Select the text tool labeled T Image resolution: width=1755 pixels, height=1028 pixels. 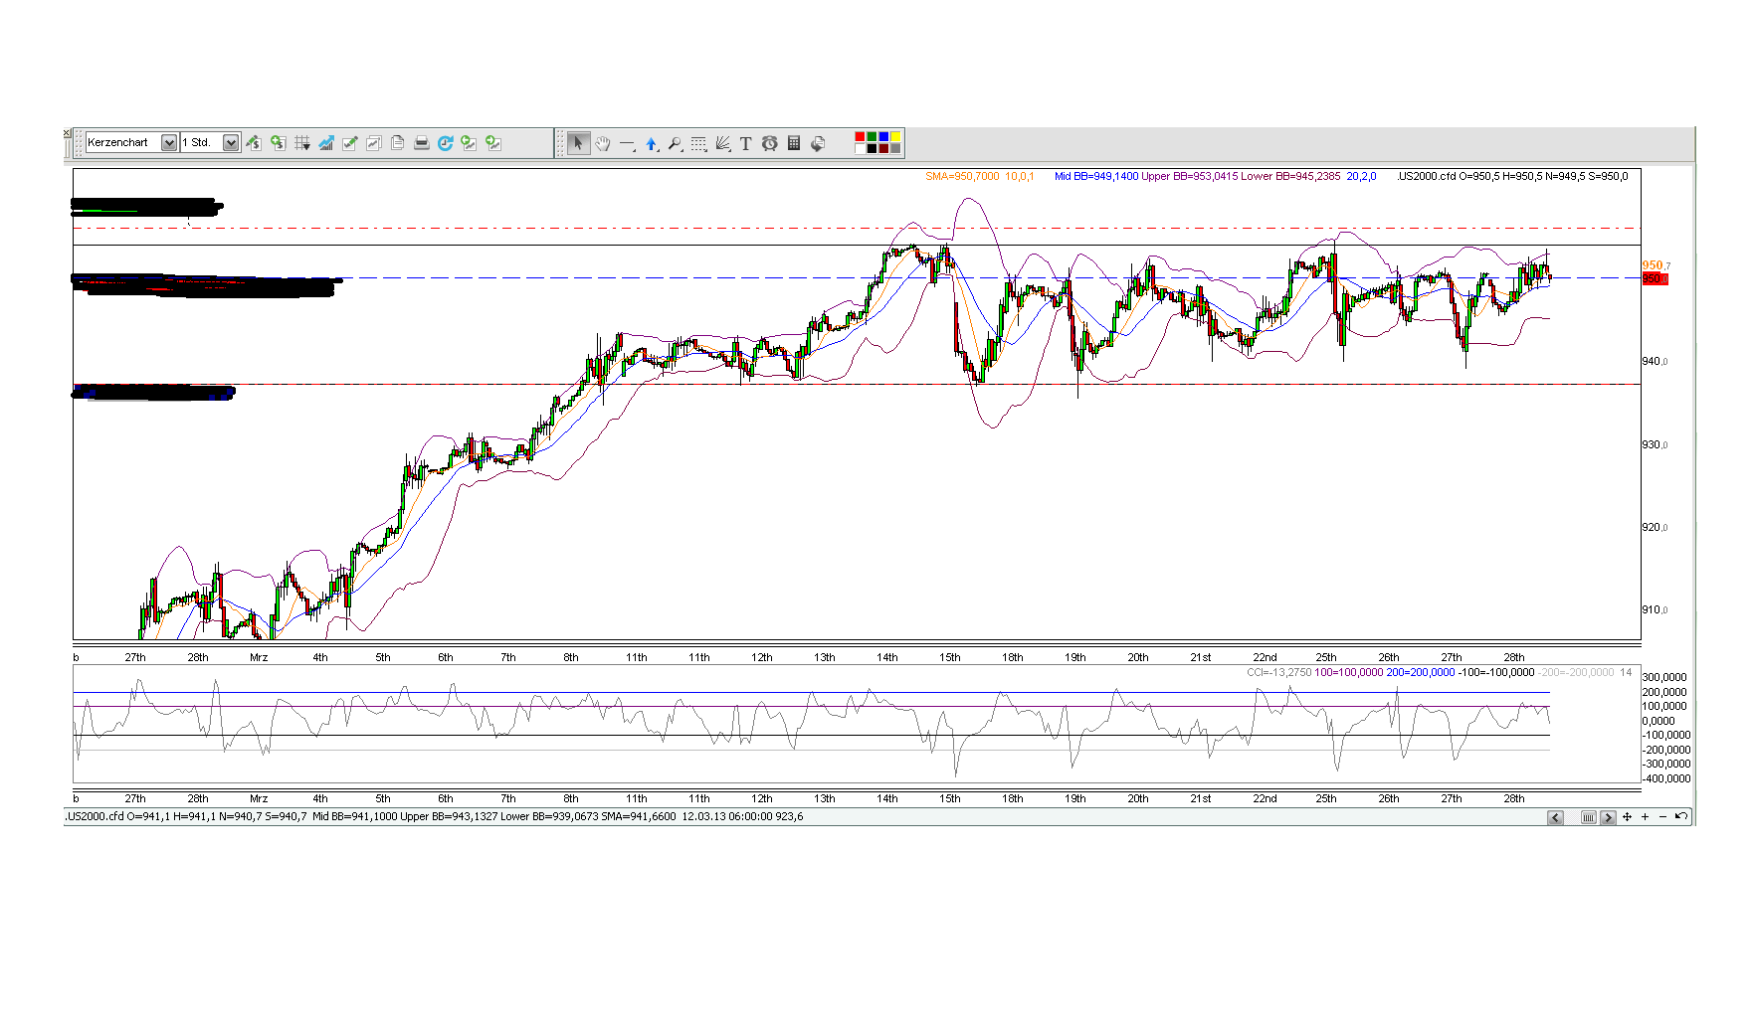746,143
